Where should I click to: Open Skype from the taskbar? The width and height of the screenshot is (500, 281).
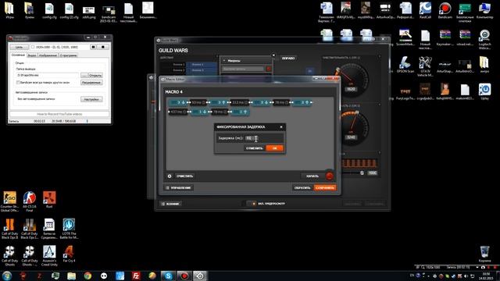168,276
